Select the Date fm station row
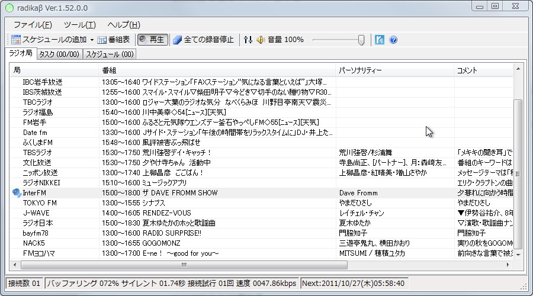 pyautogui.click(x=262, y=133)
